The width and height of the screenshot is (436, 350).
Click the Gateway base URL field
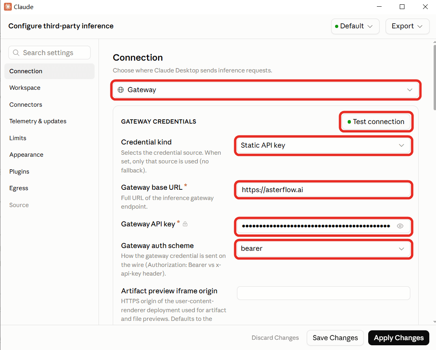(323, 190)
